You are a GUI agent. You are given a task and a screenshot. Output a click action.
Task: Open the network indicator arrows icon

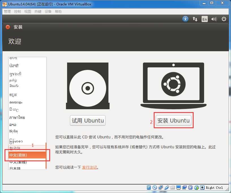coord(195,19)
